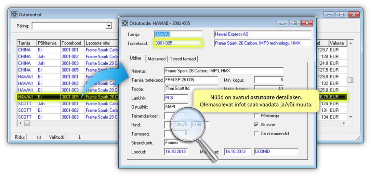Viewport: 371px width, 176px height.
Task: Open the Teised tarnijad tab
Action: [183, 59]
